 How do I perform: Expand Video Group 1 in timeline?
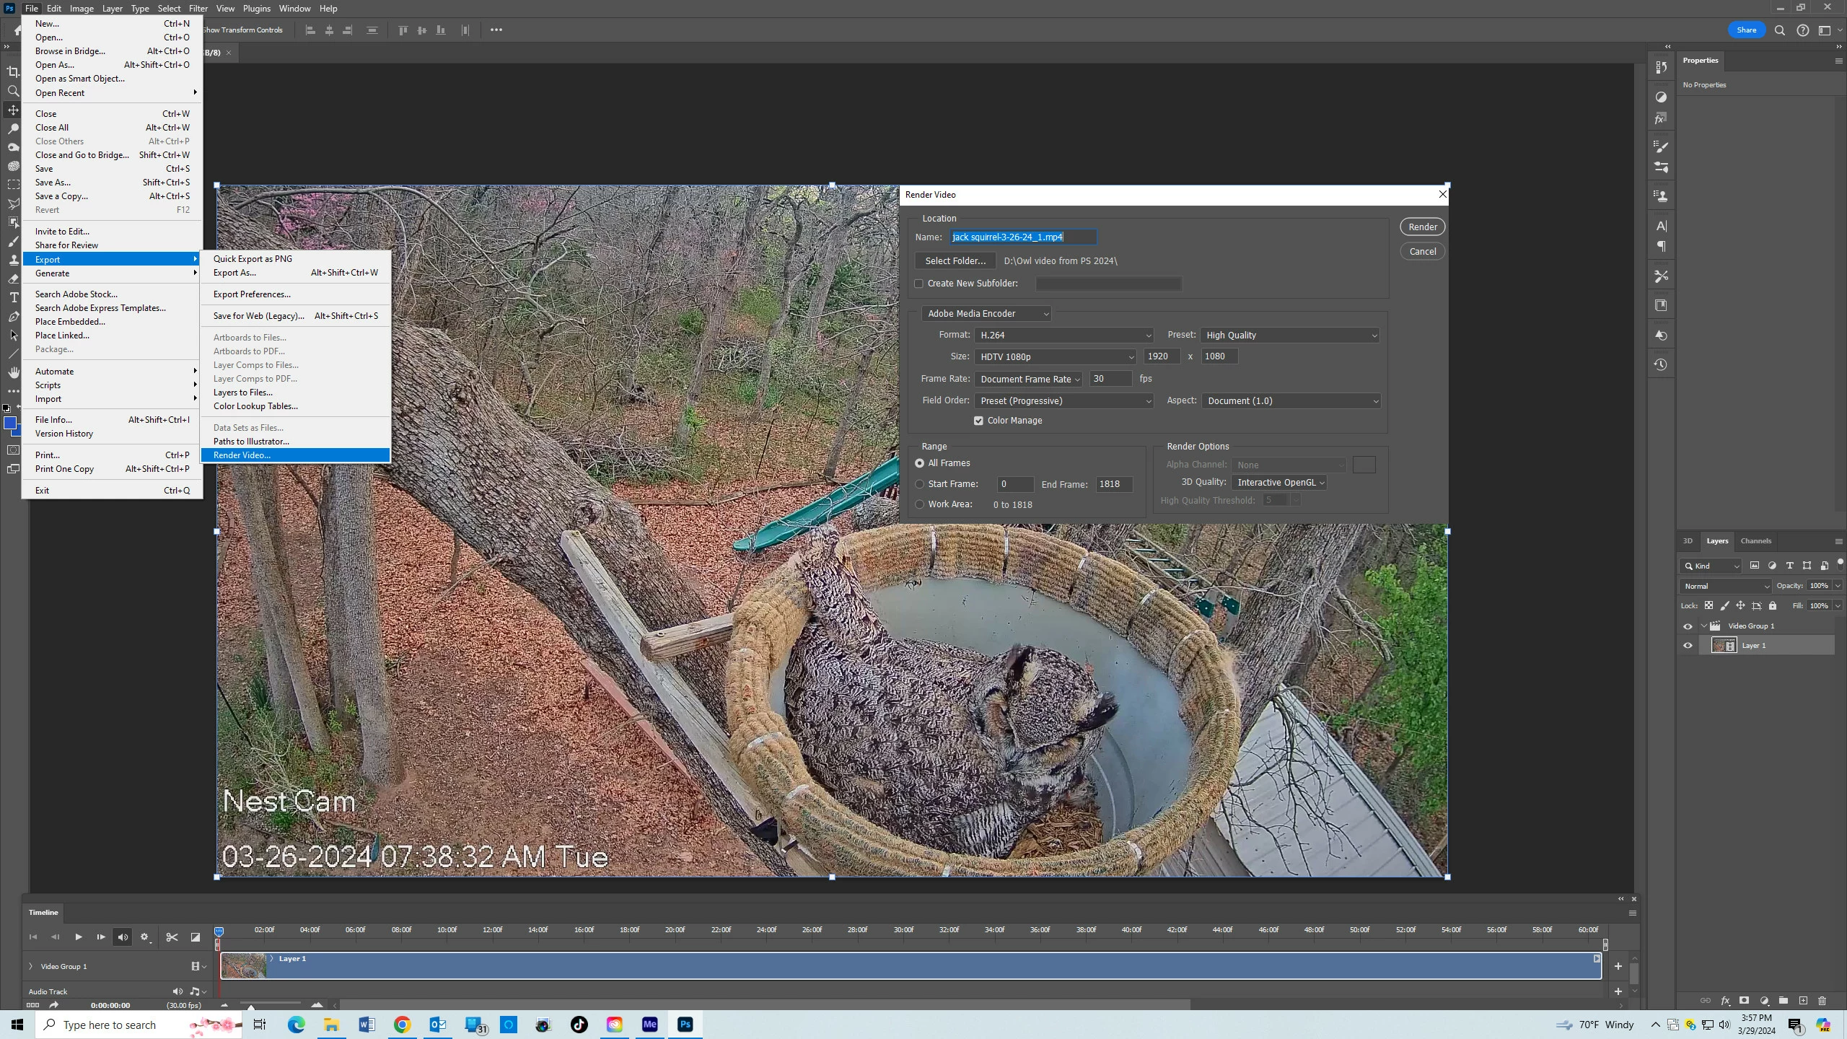point(30,966)
